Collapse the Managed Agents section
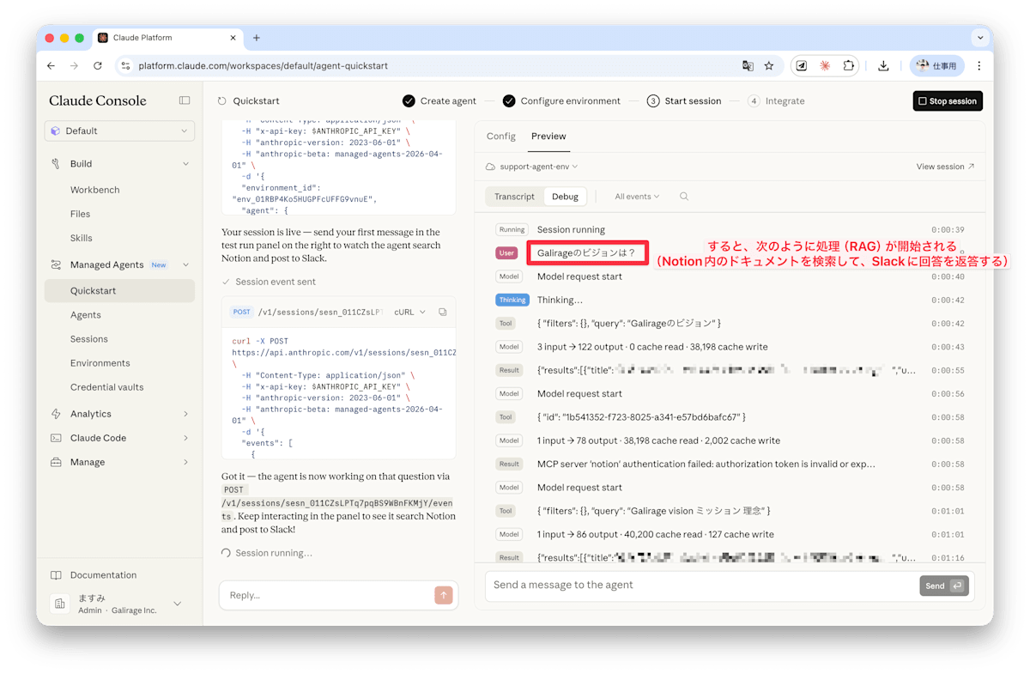 [185, 264]
